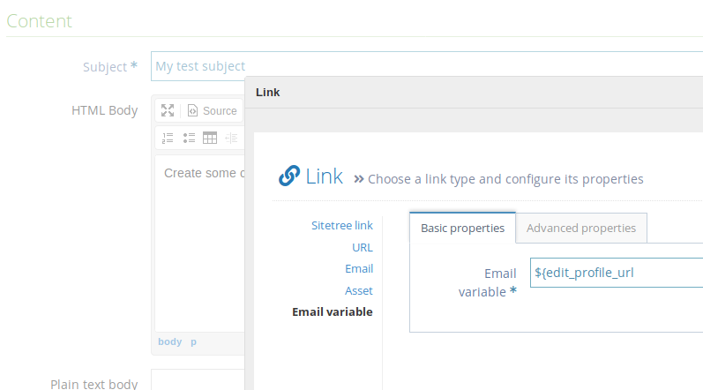Screen dimensions: 703x390
Task: Click the Subject text field
Action: (427, 66)
